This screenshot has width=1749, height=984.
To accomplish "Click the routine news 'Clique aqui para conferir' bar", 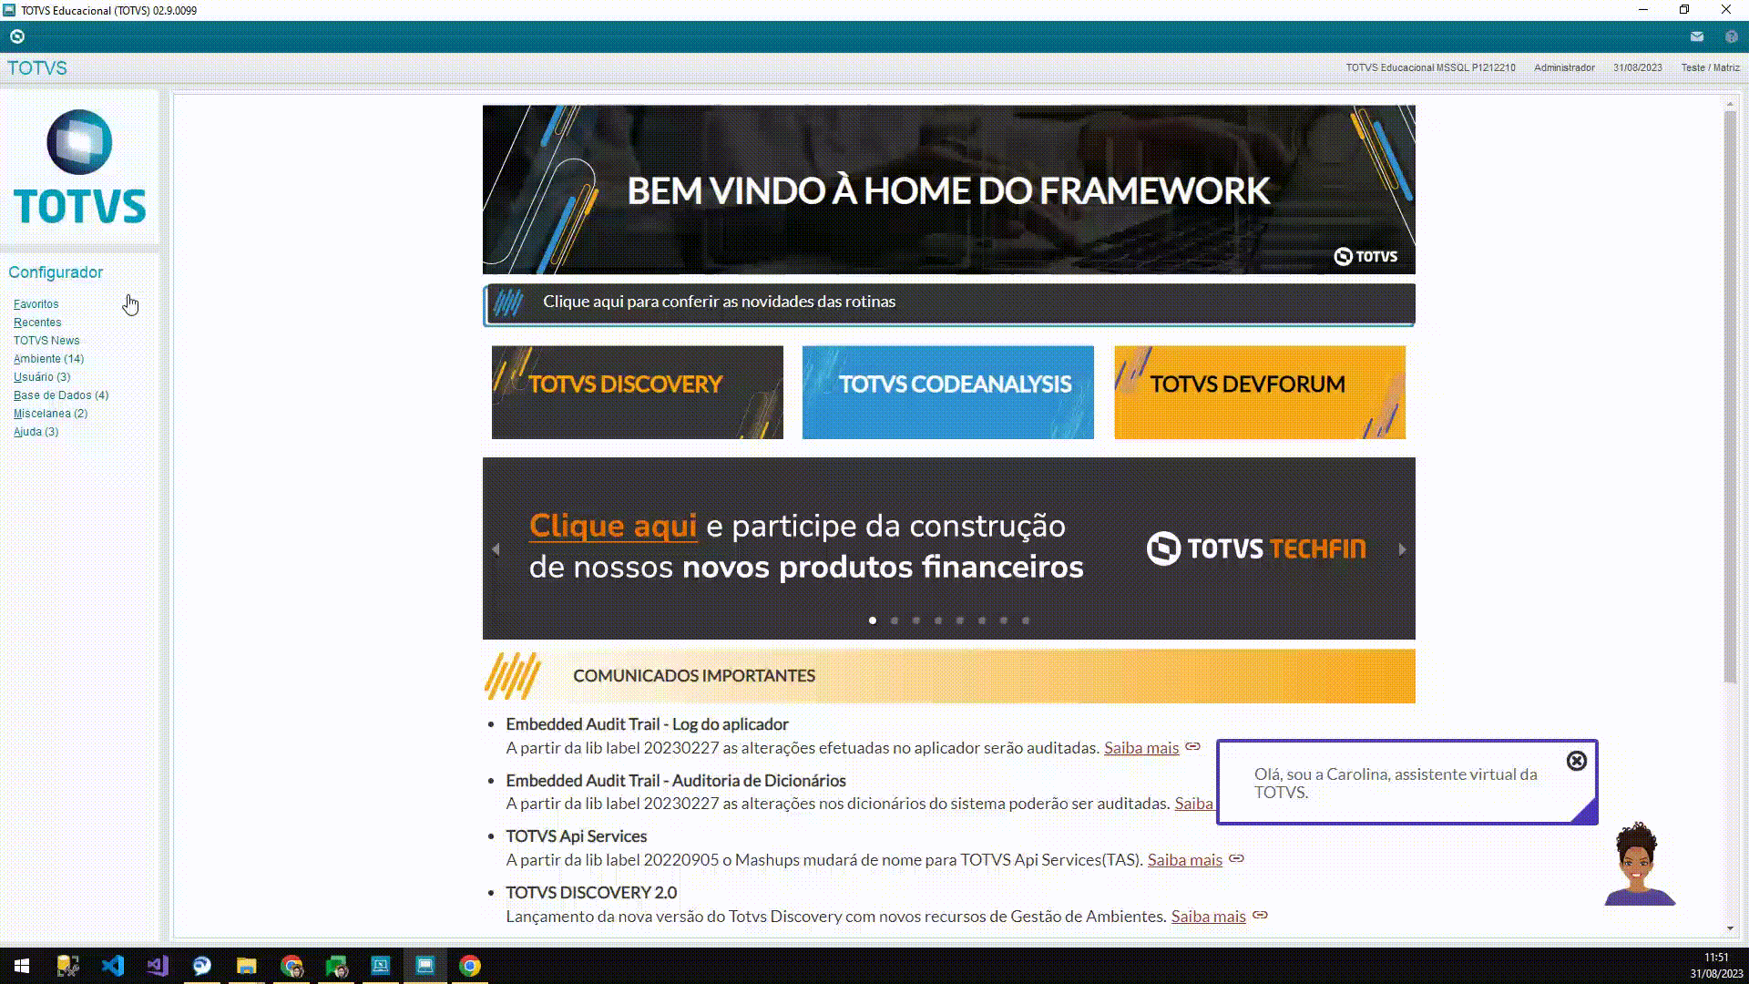I will pos(949,304).
